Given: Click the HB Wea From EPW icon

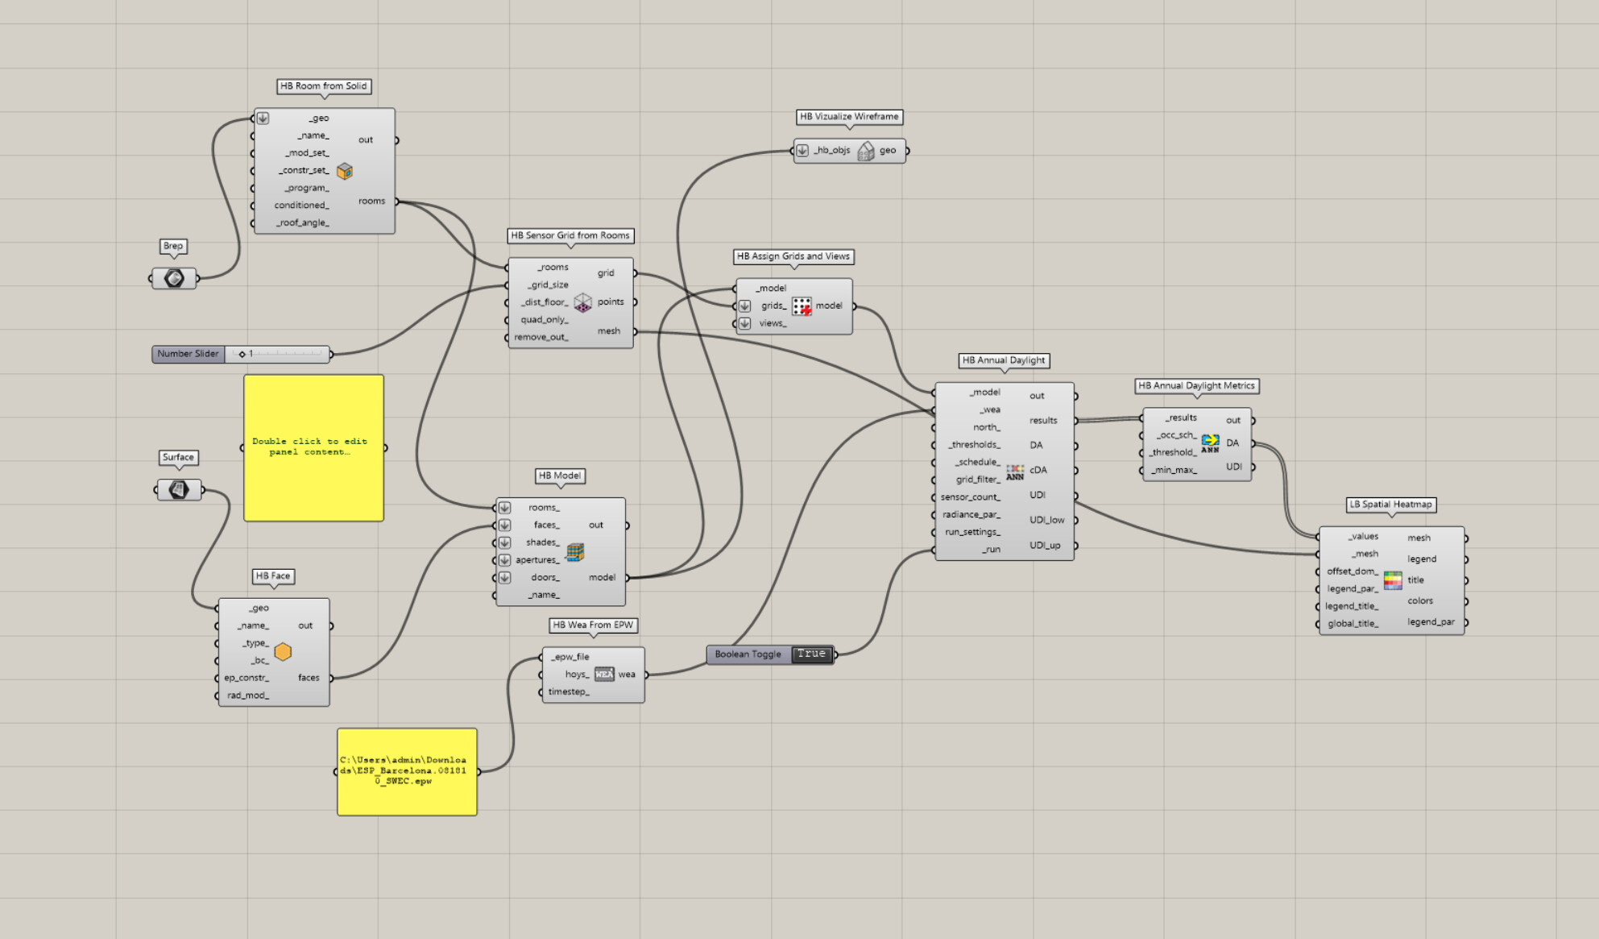Looking at the screenshot, I should coord(604,675).
